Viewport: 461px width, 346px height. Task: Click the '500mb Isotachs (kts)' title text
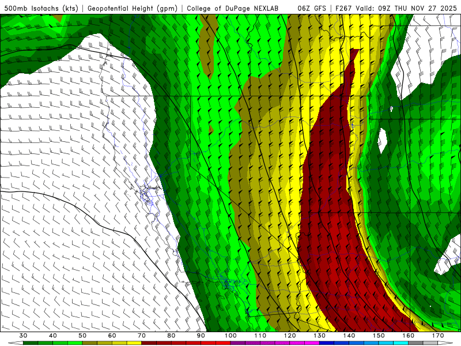41,8
